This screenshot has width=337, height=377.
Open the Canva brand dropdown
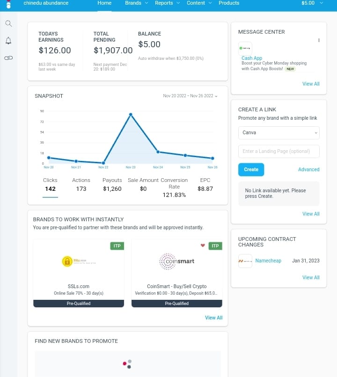pyautogui.click(x=279, y=133)
